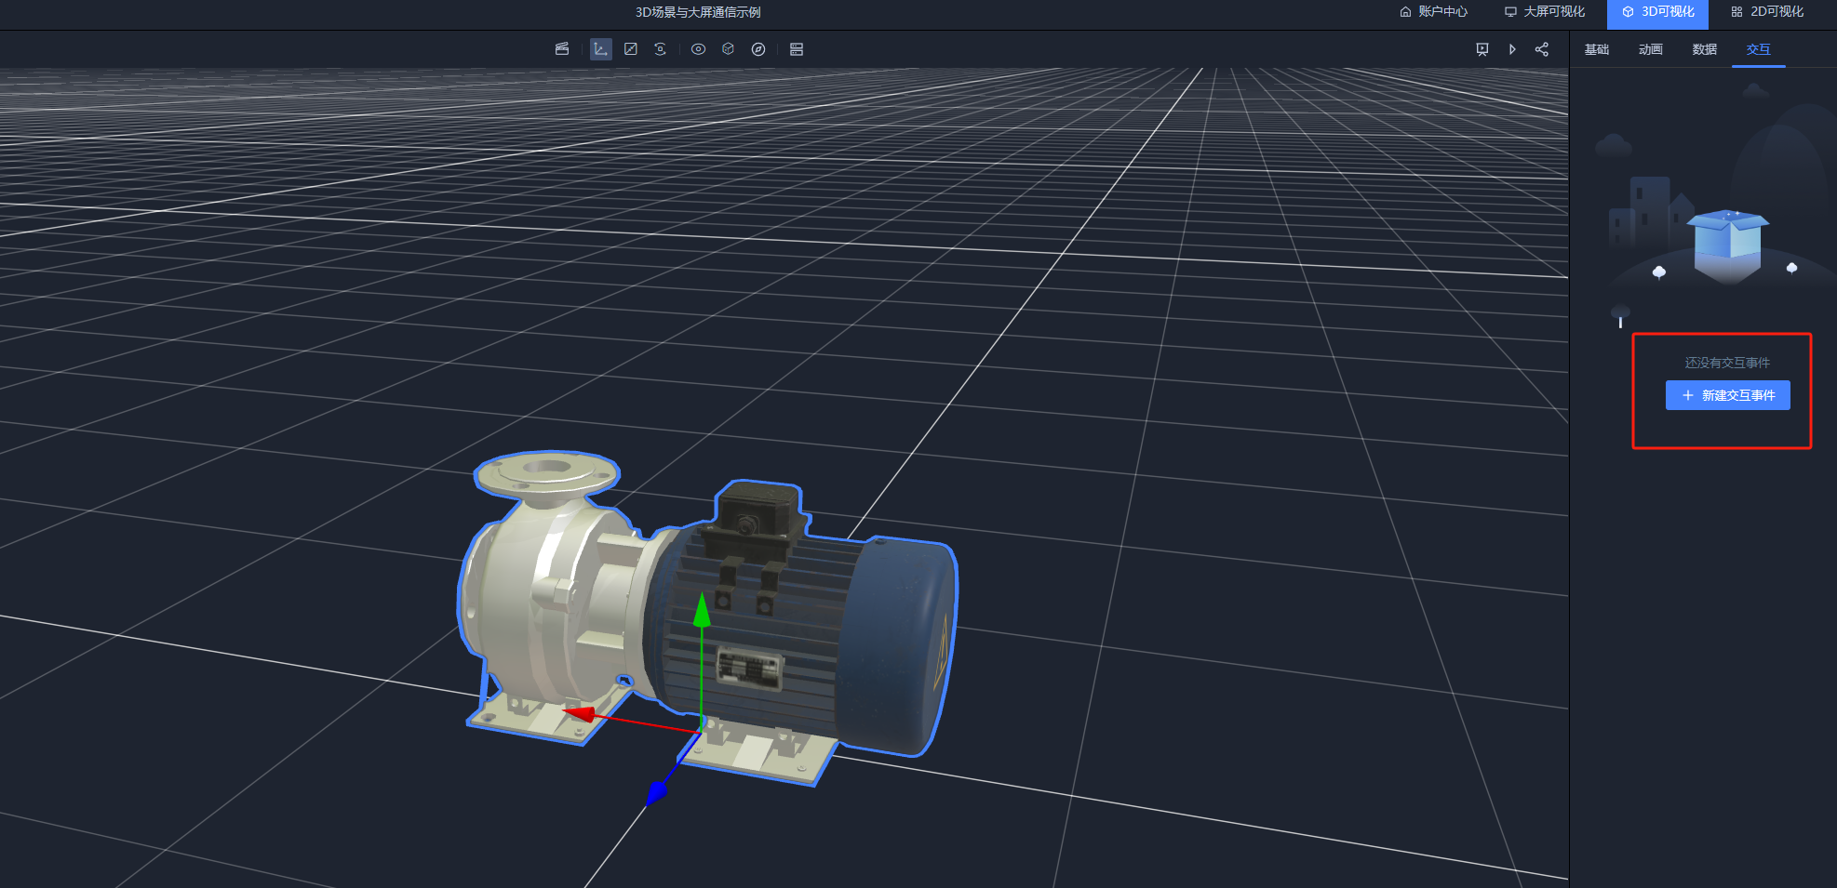
Task: Click the 新建交互事件 button
Action: (x=1728, y=395)
